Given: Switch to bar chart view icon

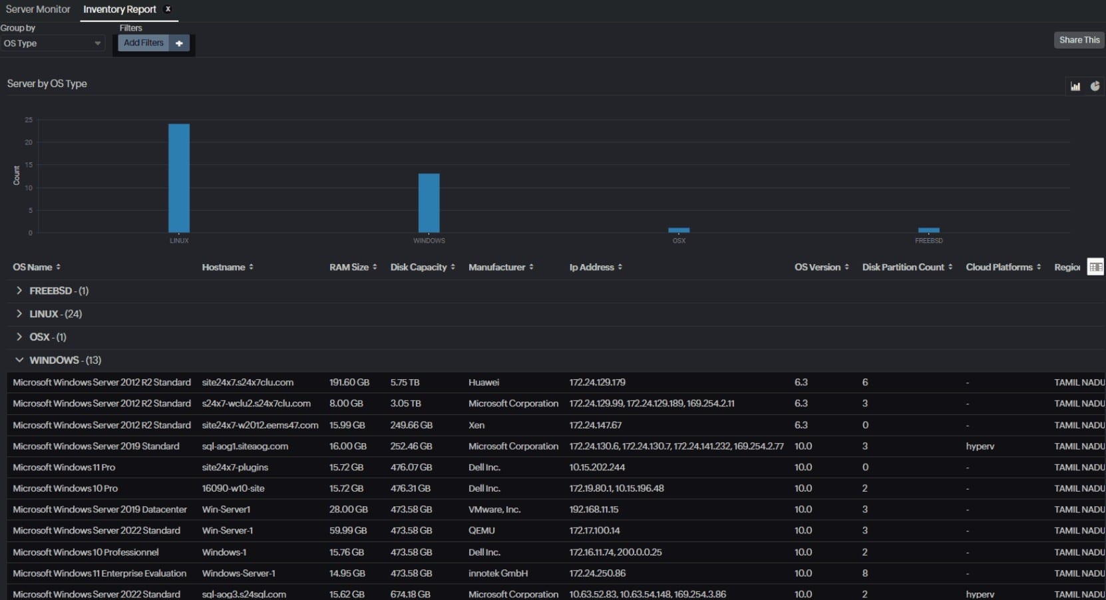Looking at the screenshot, I should tap(1075, 86).
